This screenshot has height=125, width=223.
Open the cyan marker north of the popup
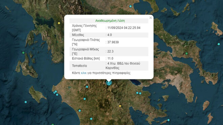click(130, 6)
